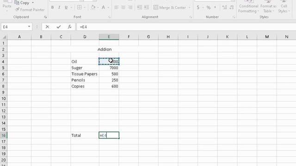Screen dimensions: 296x166
Task: Click the Copy button
Action: pos(22,3)
